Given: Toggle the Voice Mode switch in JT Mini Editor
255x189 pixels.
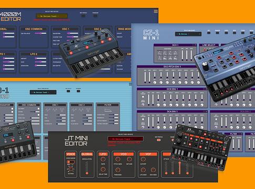Looking at the screenshot, I should pos(71,162).
